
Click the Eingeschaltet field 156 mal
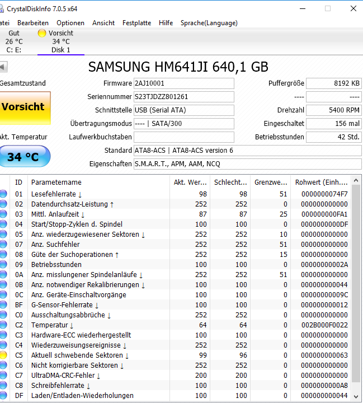tap(334, 124)
